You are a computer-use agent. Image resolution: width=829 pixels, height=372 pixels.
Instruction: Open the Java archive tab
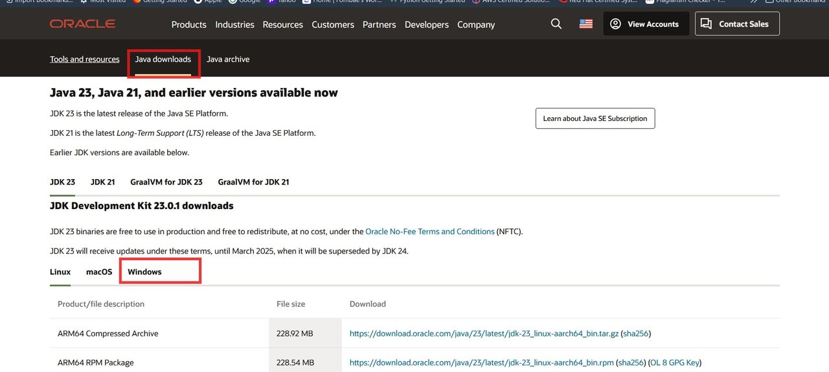228,59
